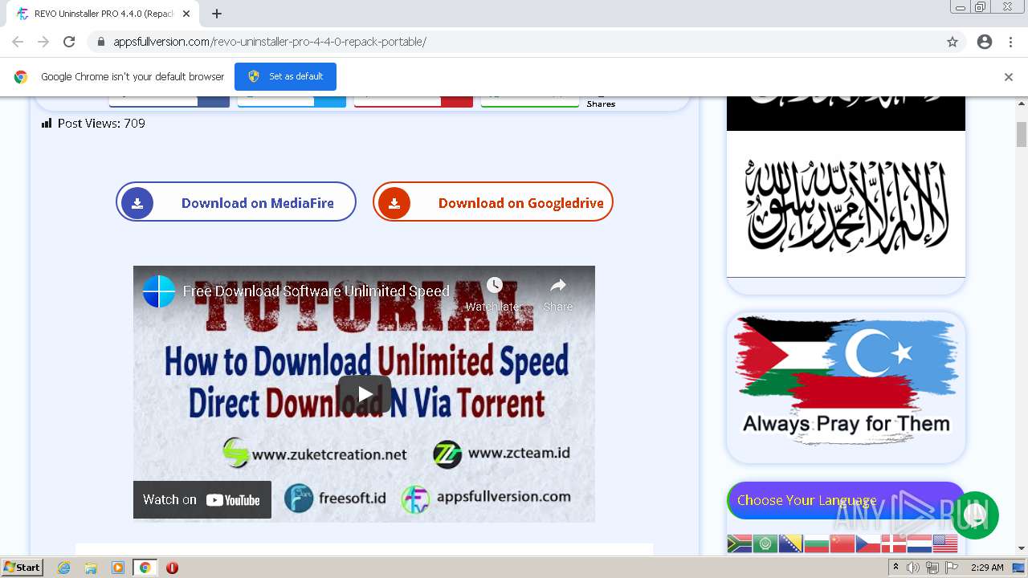Launch Internet Explorer from the taskbar
Image resolution: width=1028 pixels, height=578 pixels.
coord(64,568)
